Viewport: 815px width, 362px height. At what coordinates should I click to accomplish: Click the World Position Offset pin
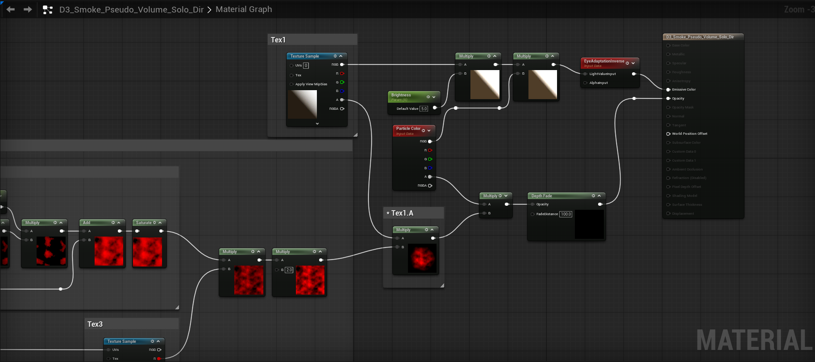[668, 133]
